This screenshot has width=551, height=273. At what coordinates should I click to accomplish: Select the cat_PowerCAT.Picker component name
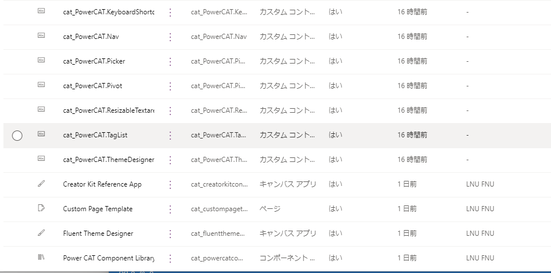pyautogui.click(x=94, y=61)
